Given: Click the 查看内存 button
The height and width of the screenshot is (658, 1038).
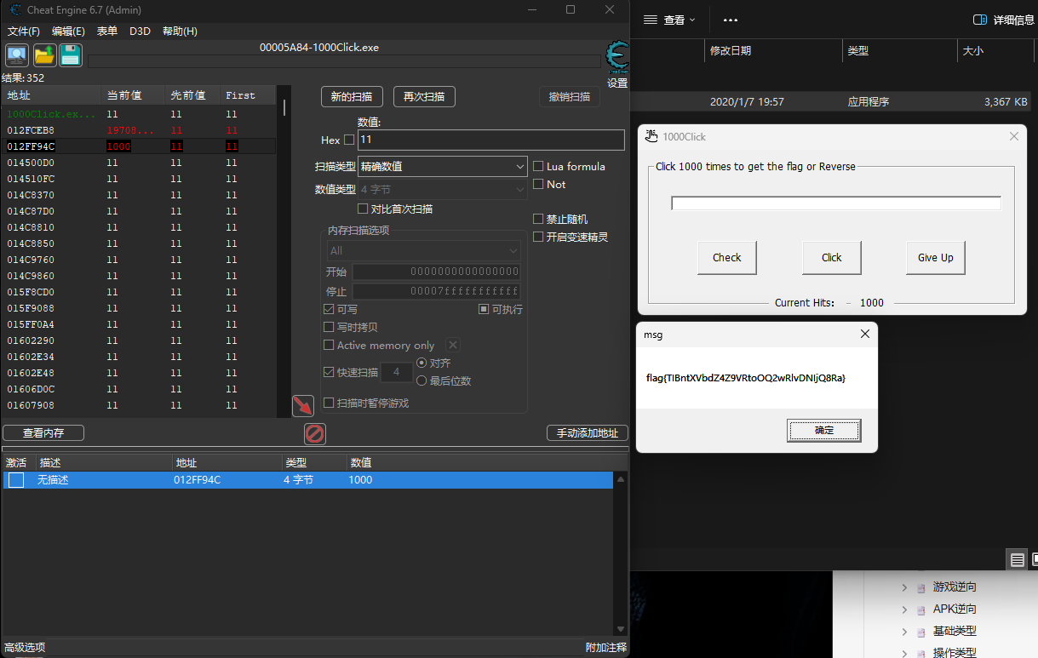Looking at the screenshot, I should pos(43,432).
